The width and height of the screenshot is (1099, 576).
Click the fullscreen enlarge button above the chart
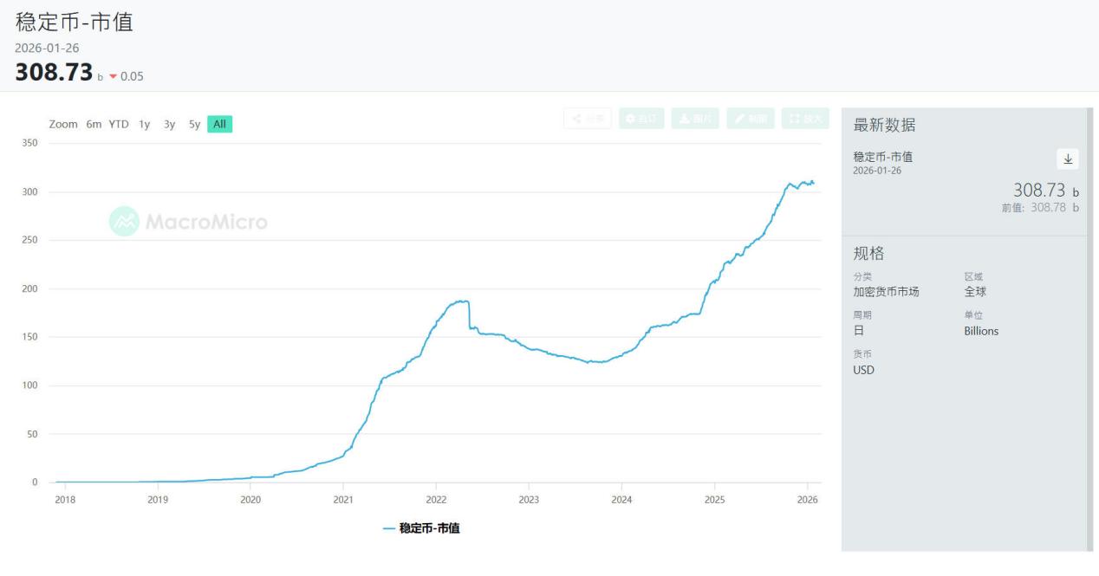(x=805, y=119)
